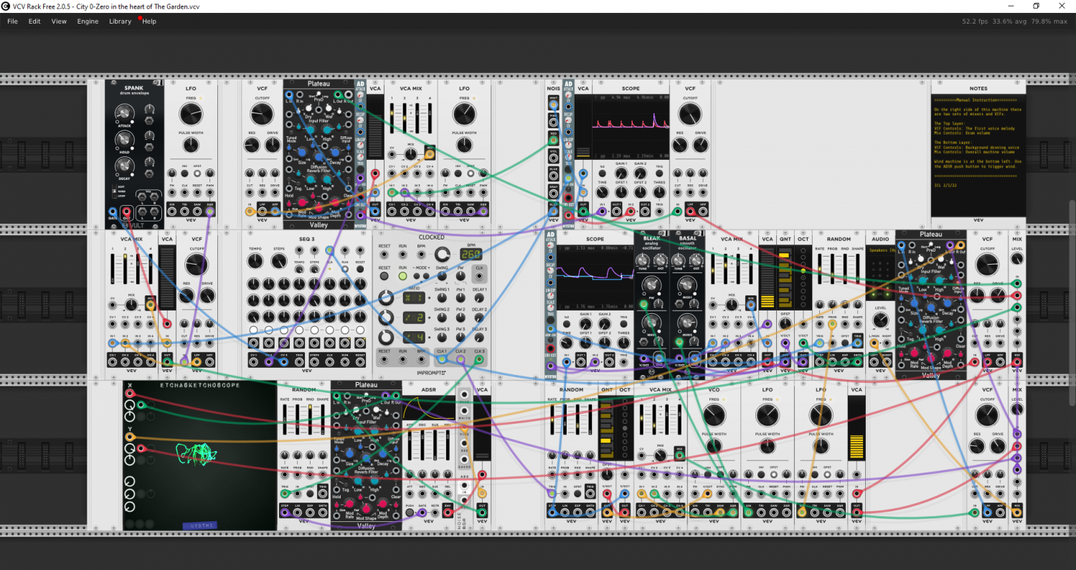Click the FREQ knob on the VCO module
1076x570 pixels.
click(x=714, y=414)
